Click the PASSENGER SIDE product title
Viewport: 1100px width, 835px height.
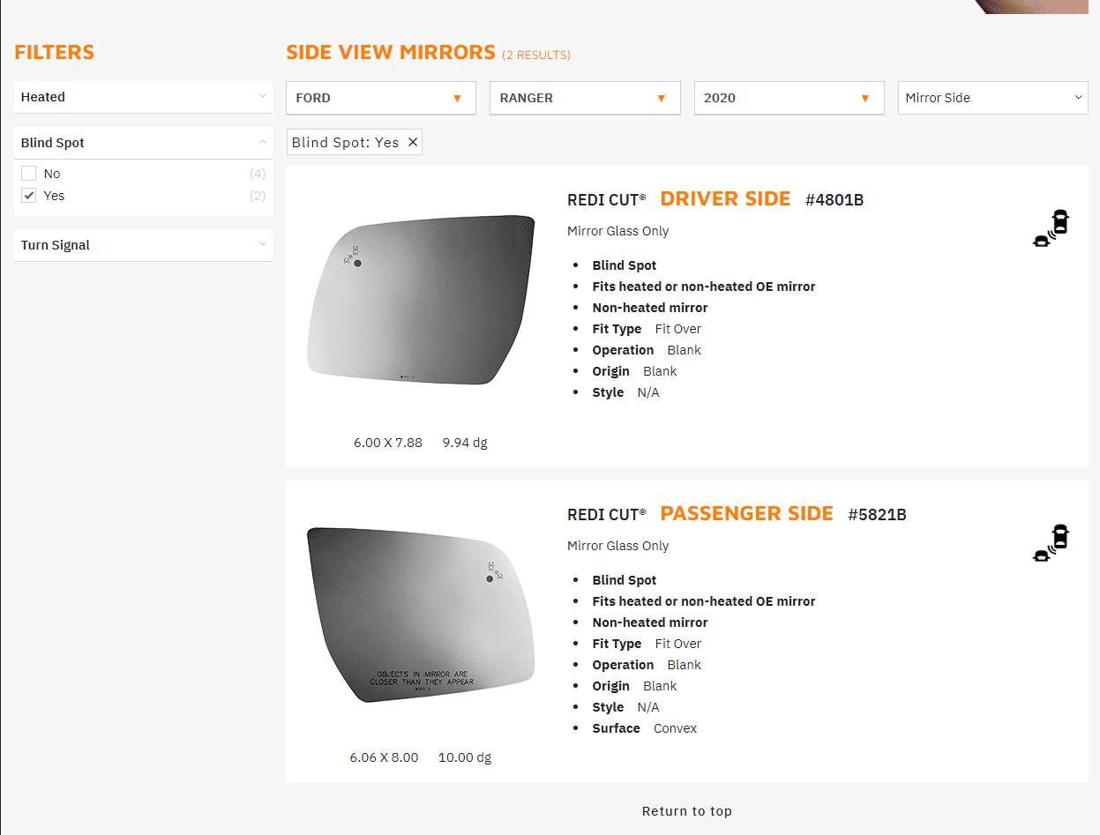coord(746,514)
